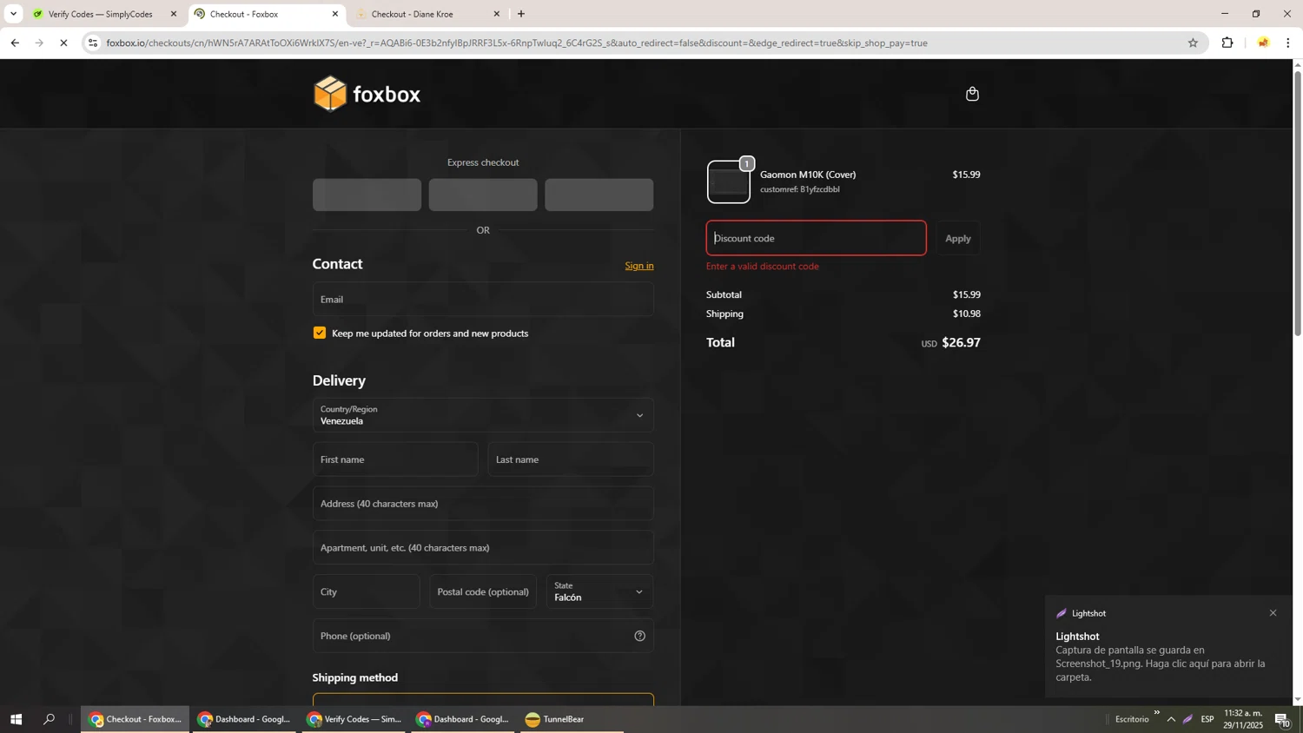Screen dimensions: 1303x733
Task: Click the Shipping cost $10.98
Action: (x=966, y=314)
